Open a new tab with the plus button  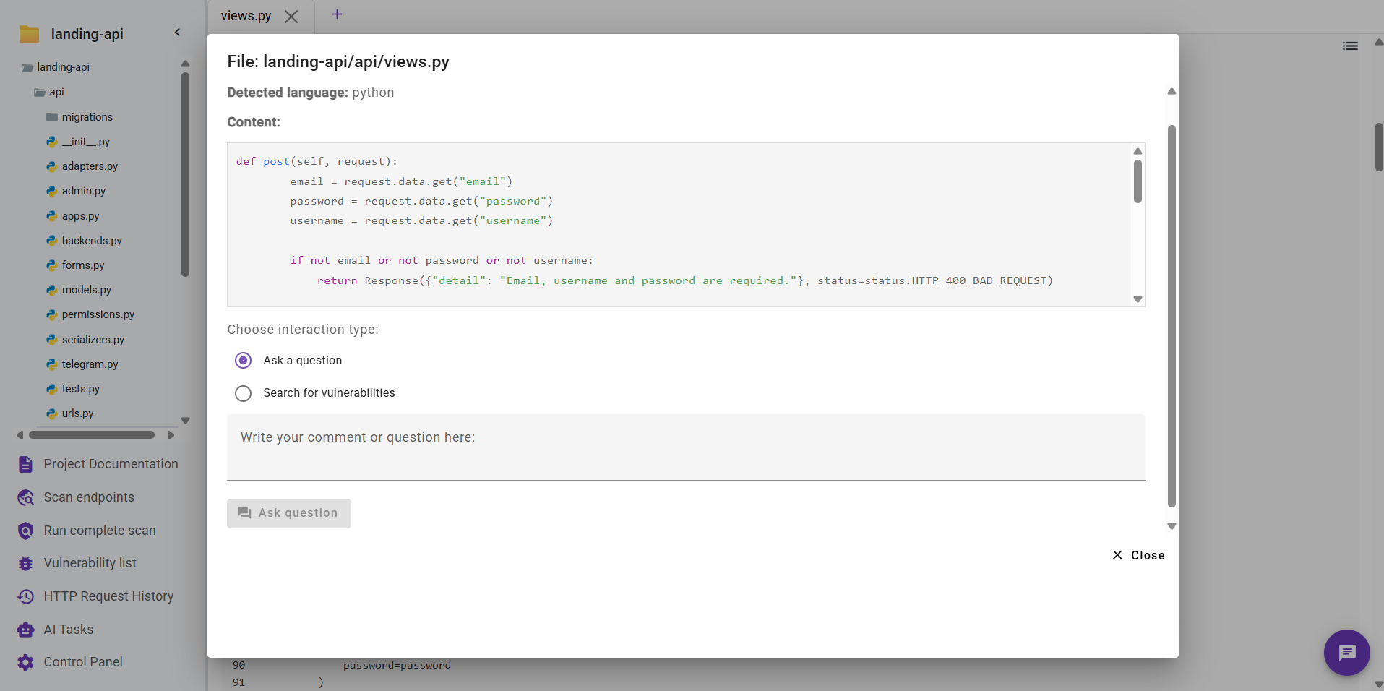point(336,14)
